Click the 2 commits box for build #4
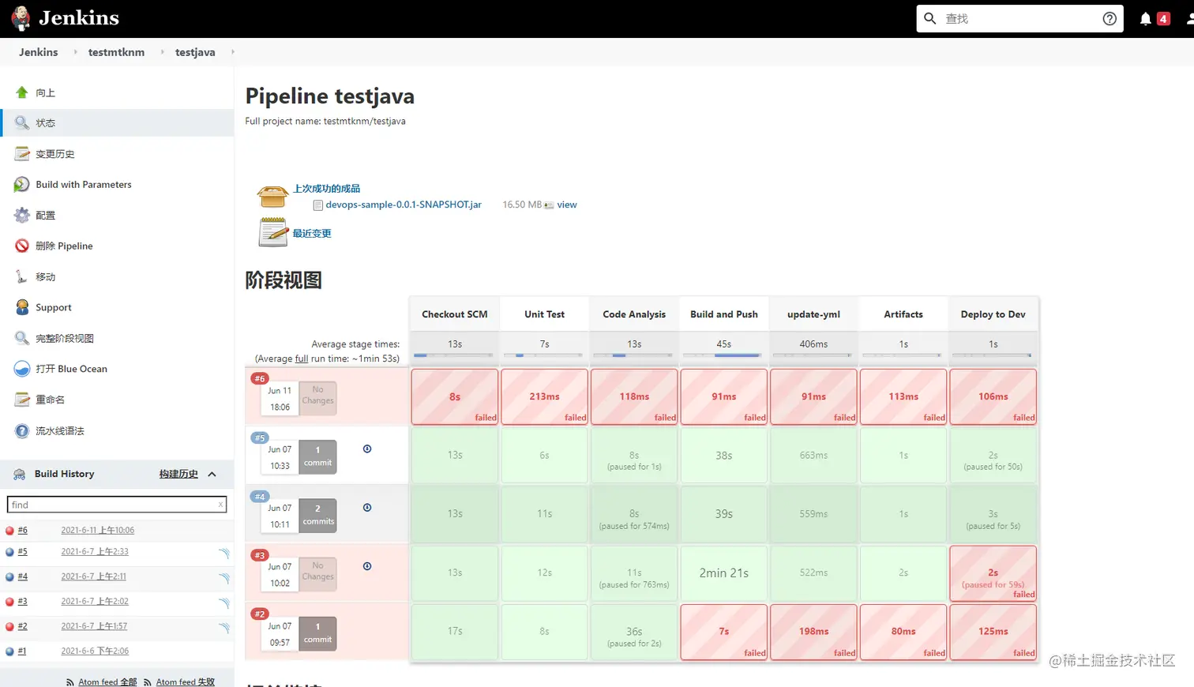 click(x=318, y=515)
